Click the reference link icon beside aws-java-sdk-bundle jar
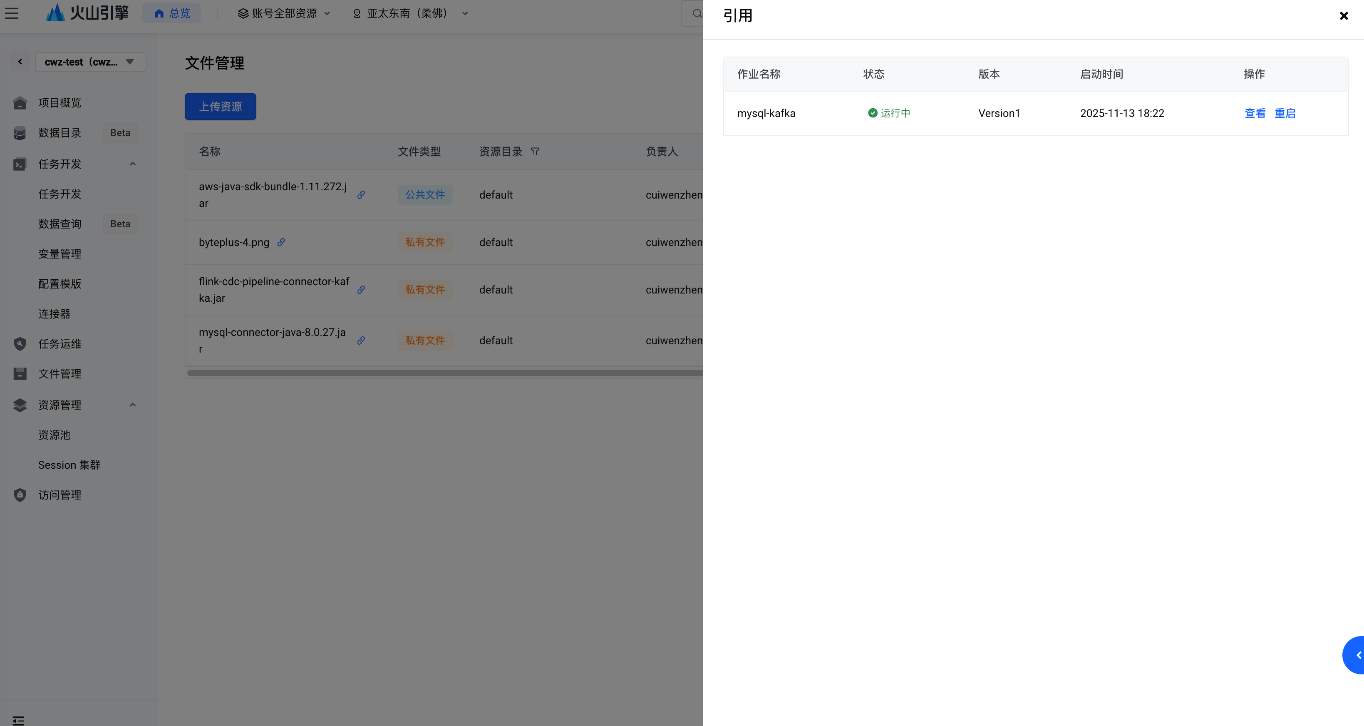 point(361,195)
